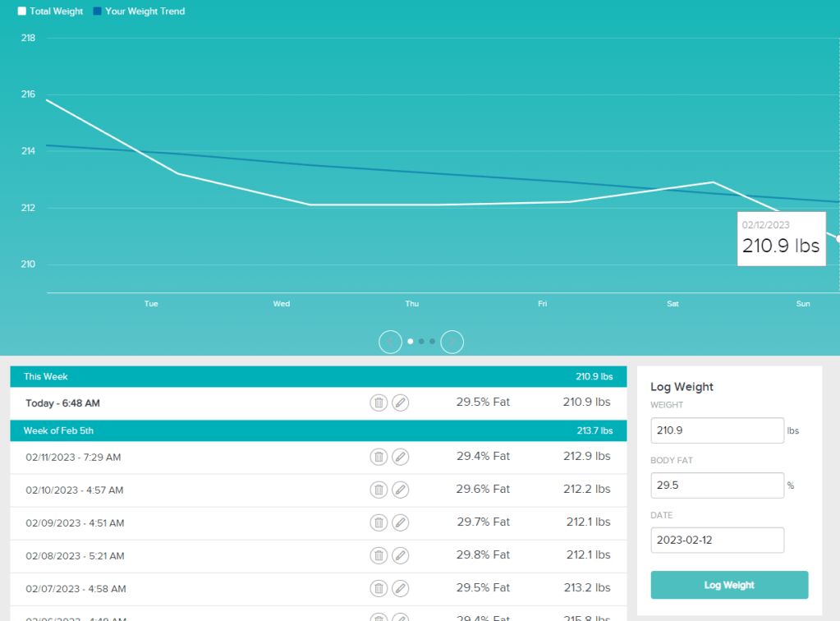Click pencil icon for 02/10/2023 entry
The image size is (840, 621).
(x=400, y=490)
